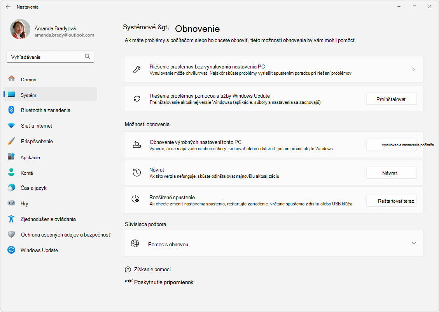The image size is (439, 312).
Task: Click the Návrat button
Action: point(391,173)
